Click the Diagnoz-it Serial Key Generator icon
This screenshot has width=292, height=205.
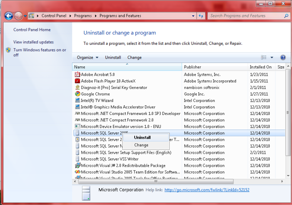[x=77, y=87]
